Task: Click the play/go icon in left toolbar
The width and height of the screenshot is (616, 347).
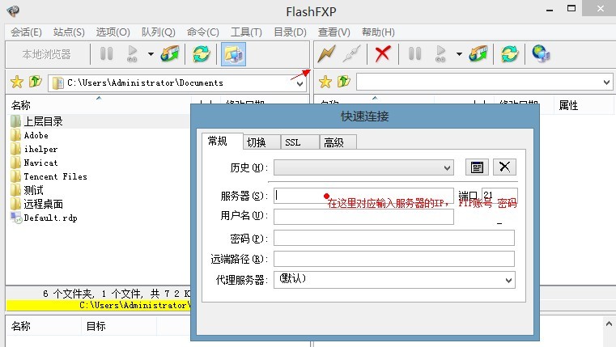Action: [x=133, y=53]
